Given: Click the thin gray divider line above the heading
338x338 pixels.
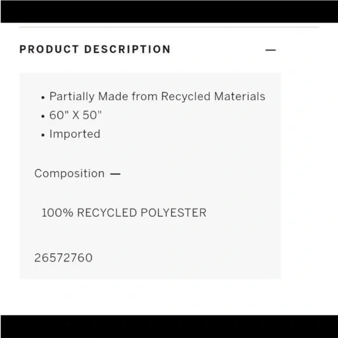Looking at the screenshot, I should pyautogui.click(x=169, y=27).
